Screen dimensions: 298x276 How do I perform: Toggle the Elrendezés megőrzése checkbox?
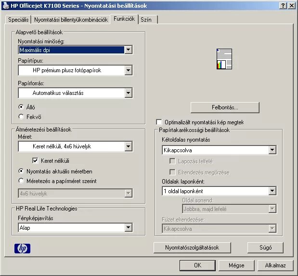[x=172, y=172]
